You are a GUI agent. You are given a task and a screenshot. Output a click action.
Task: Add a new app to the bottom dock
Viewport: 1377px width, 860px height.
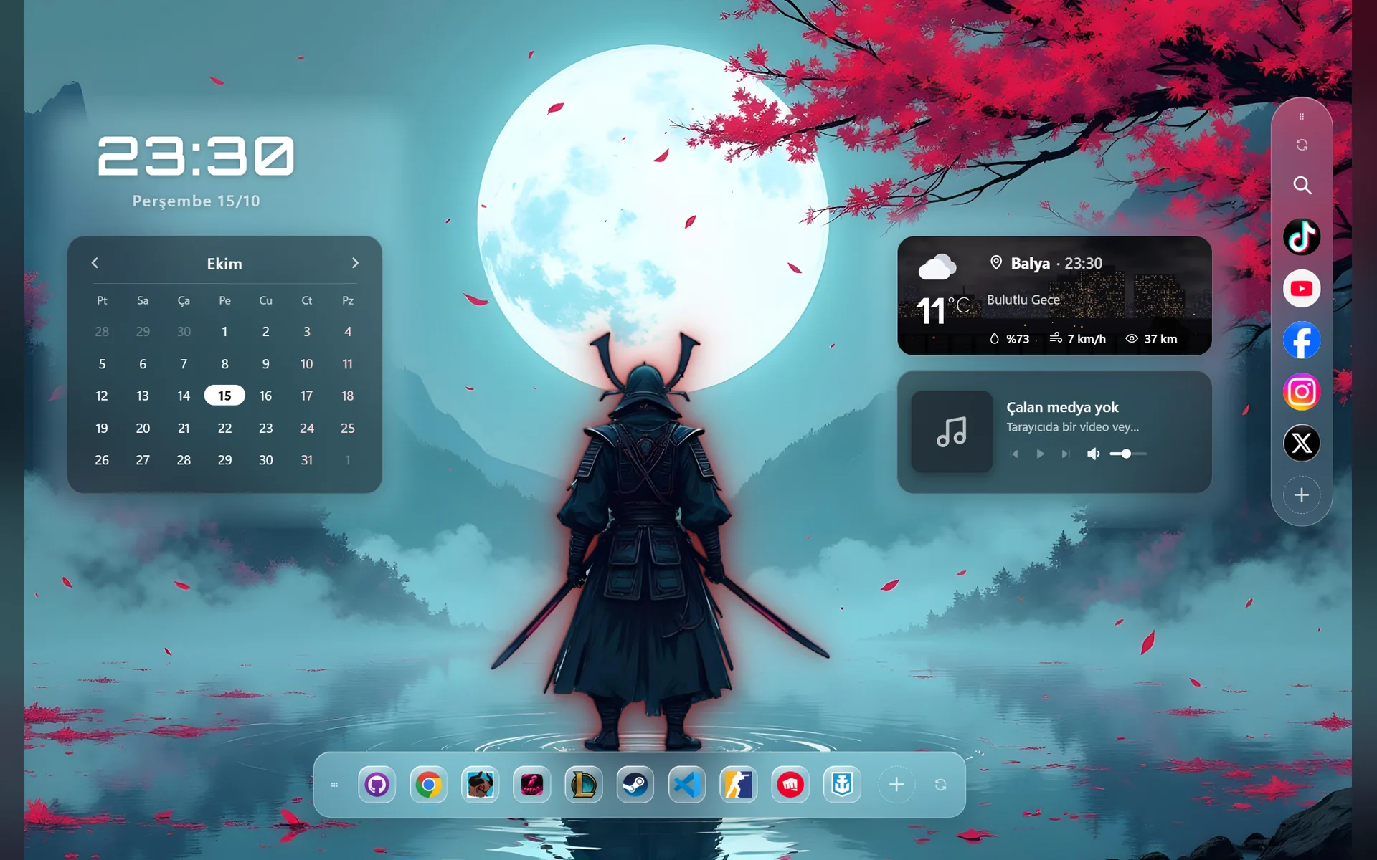pyautogui.click(x=896, y=785)
